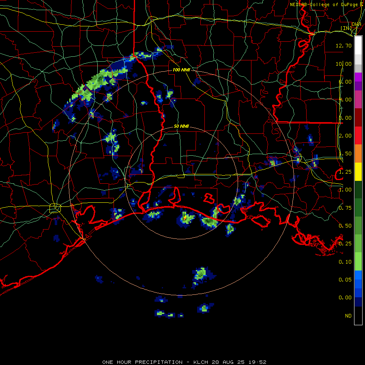Pick the yellow swatch beside 1.25

(x=358, y=172)
